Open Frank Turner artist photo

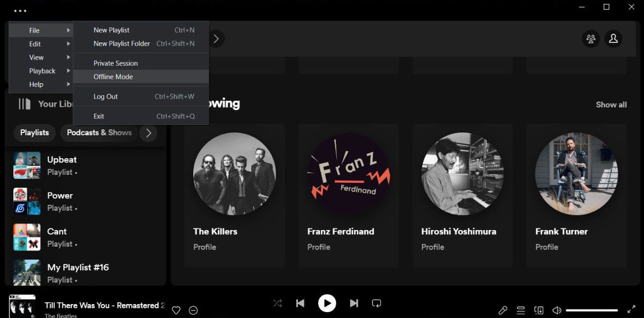576,174
